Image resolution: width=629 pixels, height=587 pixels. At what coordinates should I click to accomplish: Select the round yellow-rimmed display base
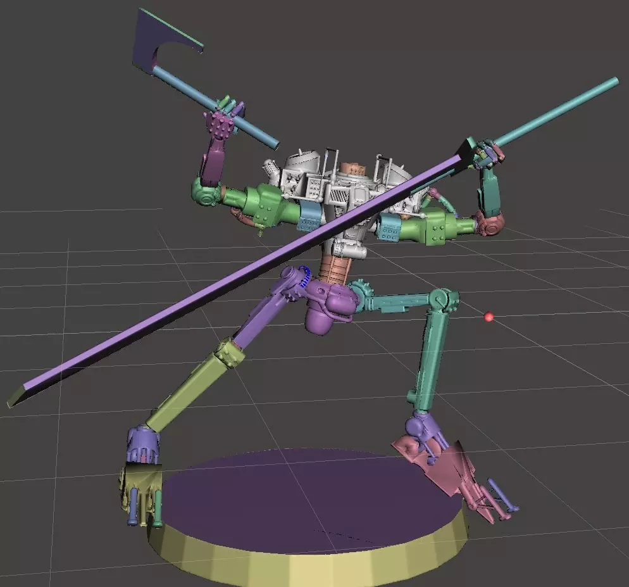308,518
